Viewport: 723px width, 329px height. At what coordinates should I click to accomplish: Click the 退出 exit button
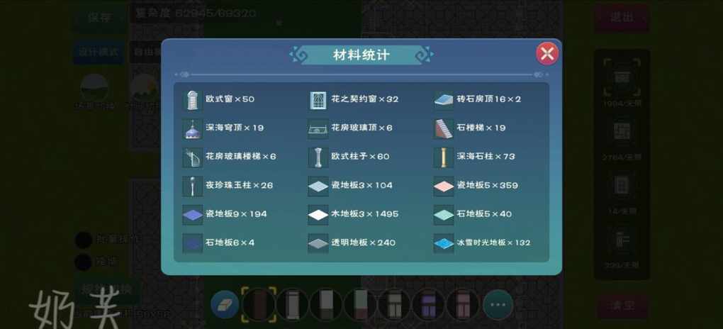coord(622,18)
